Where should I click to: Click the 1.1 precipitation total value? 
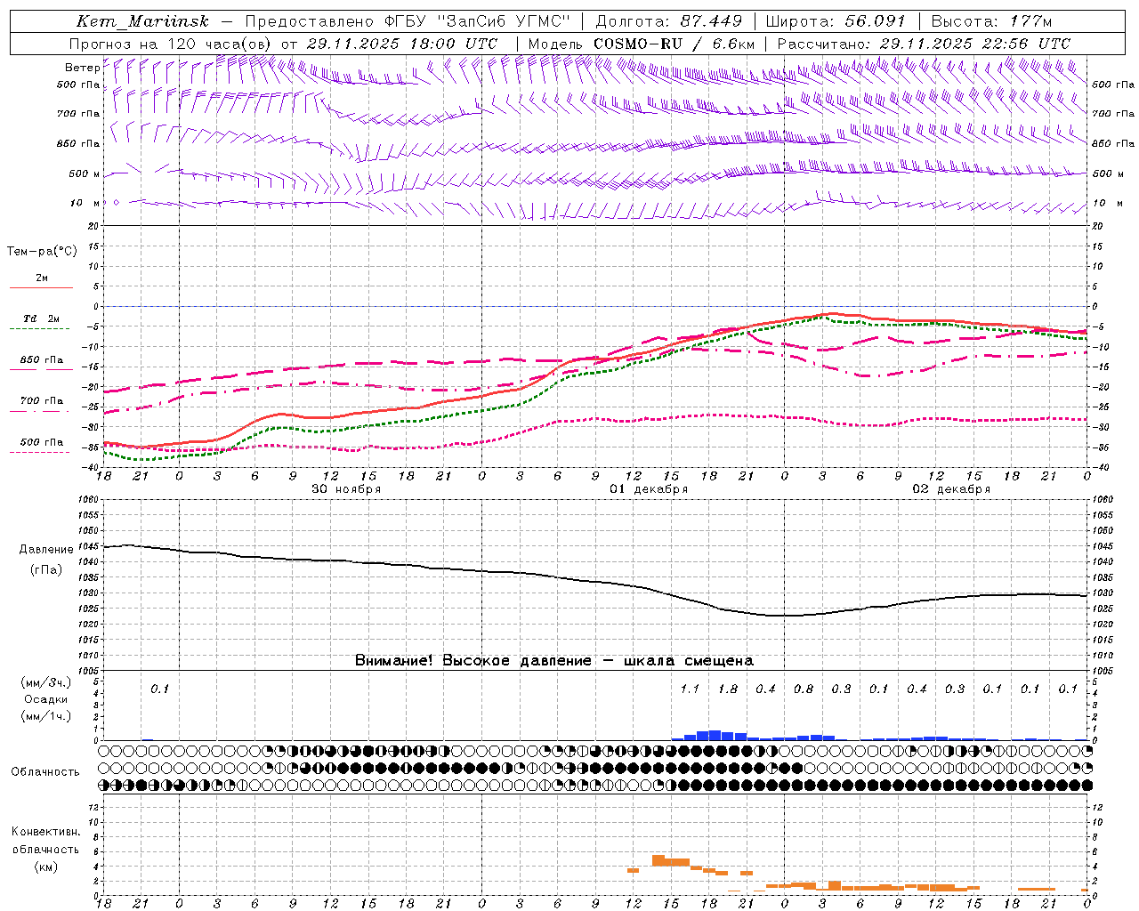tap(690, 689)
